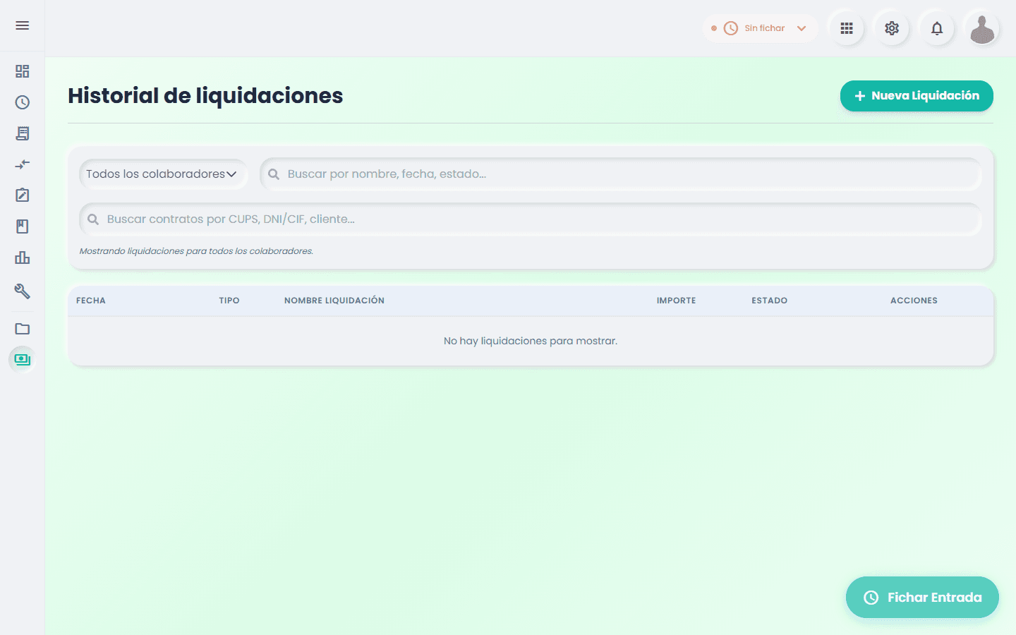
Task: Open the receipt document icon in sidebar
Action: (23, 133)
